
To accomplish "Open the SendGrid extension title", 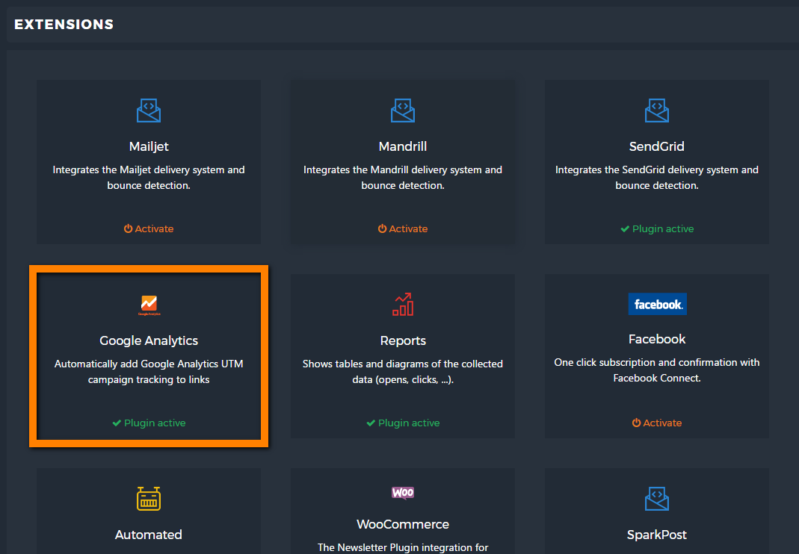I will pyautogui.click(x=656, y=146).
